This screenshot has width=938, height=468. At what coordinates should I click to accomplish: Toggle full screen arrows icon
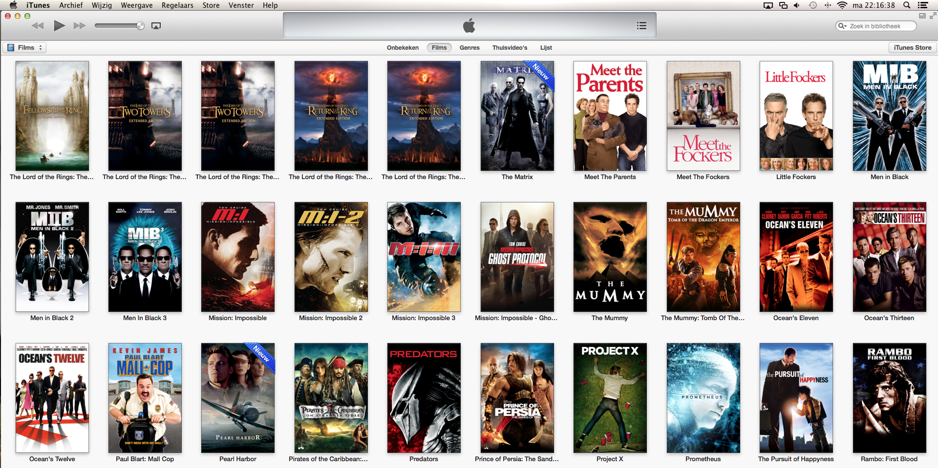(x=933, y=16)
